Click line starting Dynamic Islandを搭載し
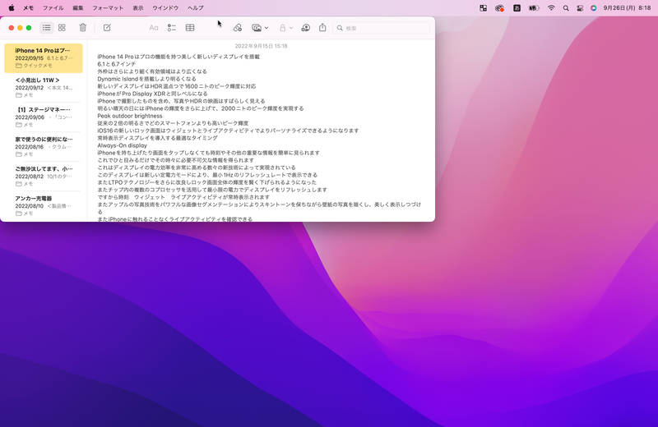Screen dimensions: 658x427 click(147, 79)
